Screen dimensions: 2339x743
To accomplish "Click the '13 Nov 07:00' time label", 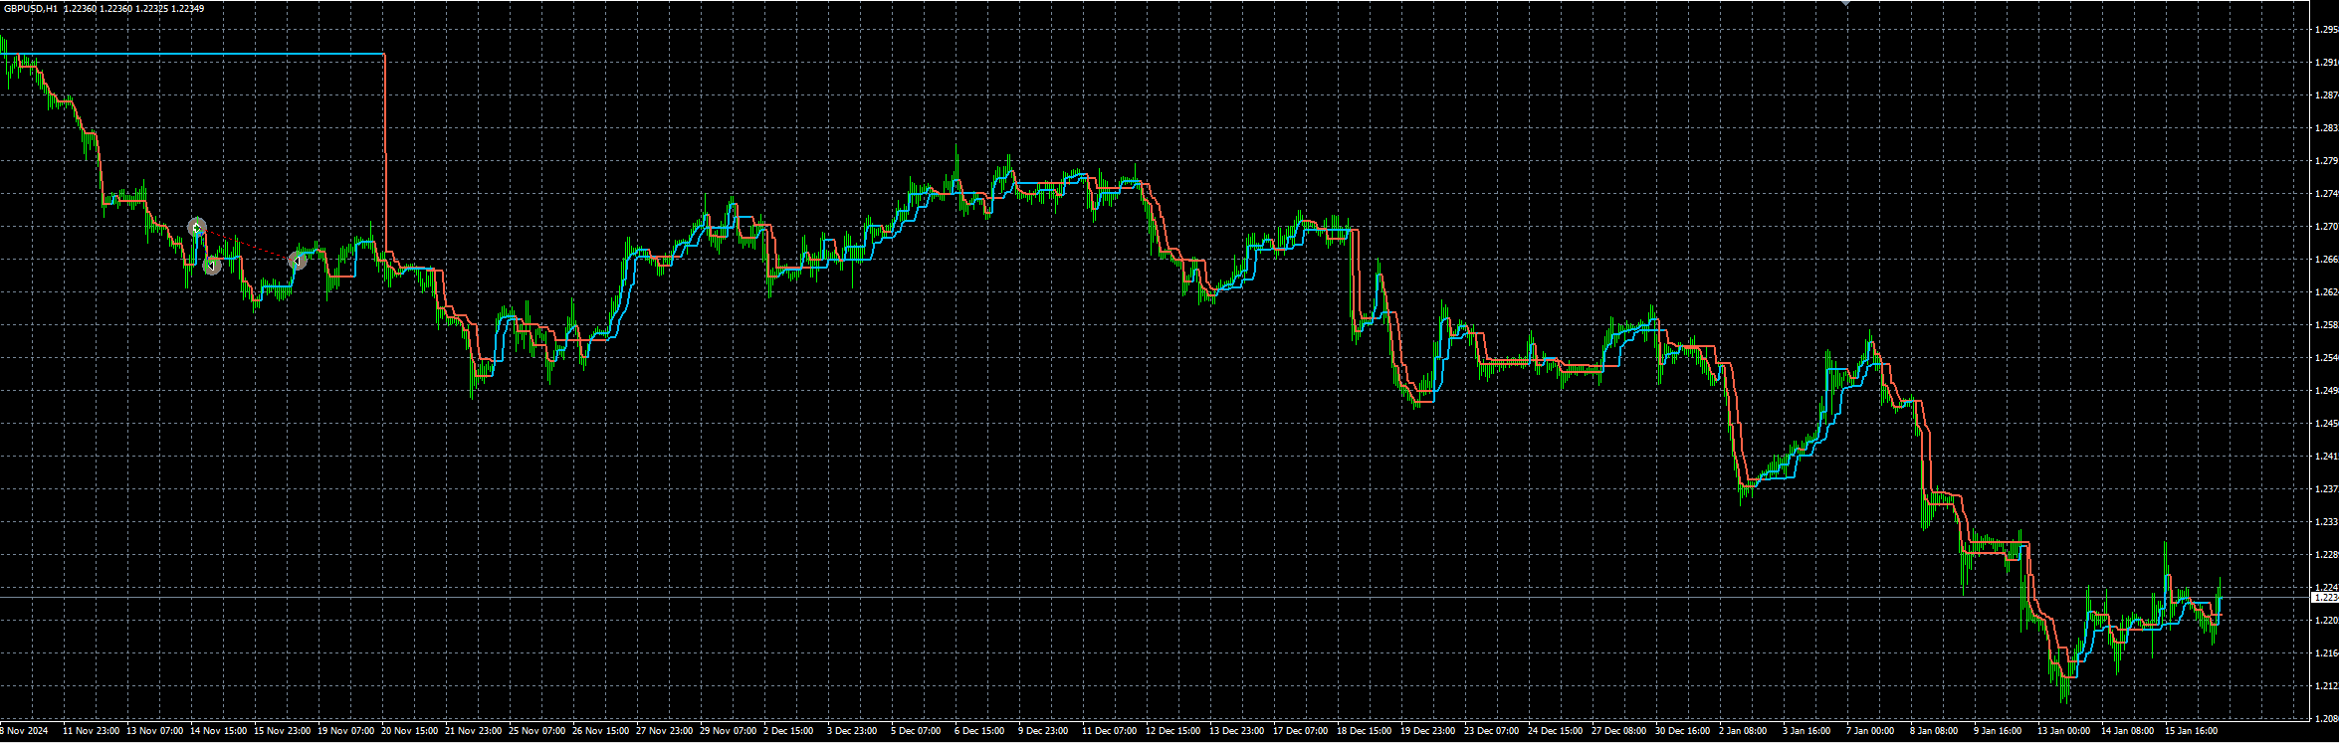I will (154, 731).
